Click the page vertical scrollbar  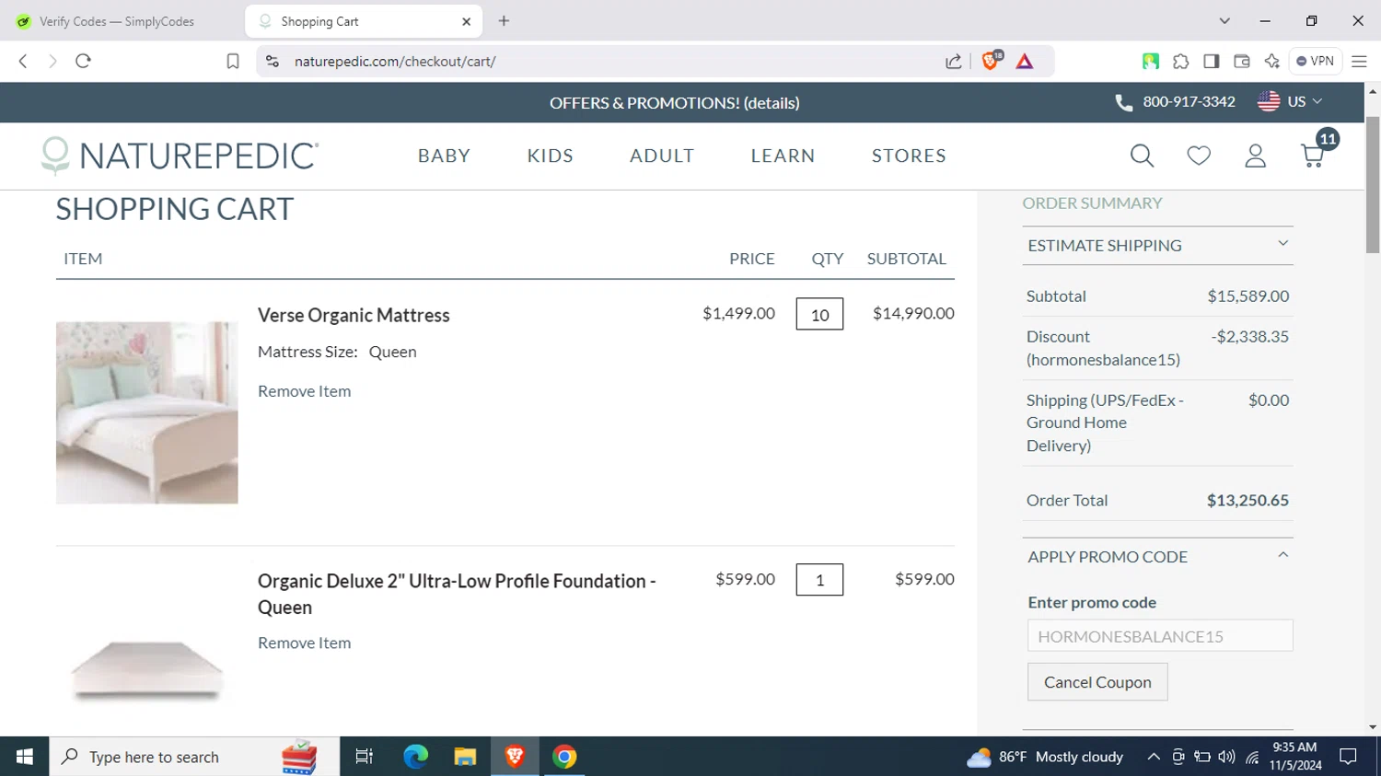click(x=1373, y=185)
